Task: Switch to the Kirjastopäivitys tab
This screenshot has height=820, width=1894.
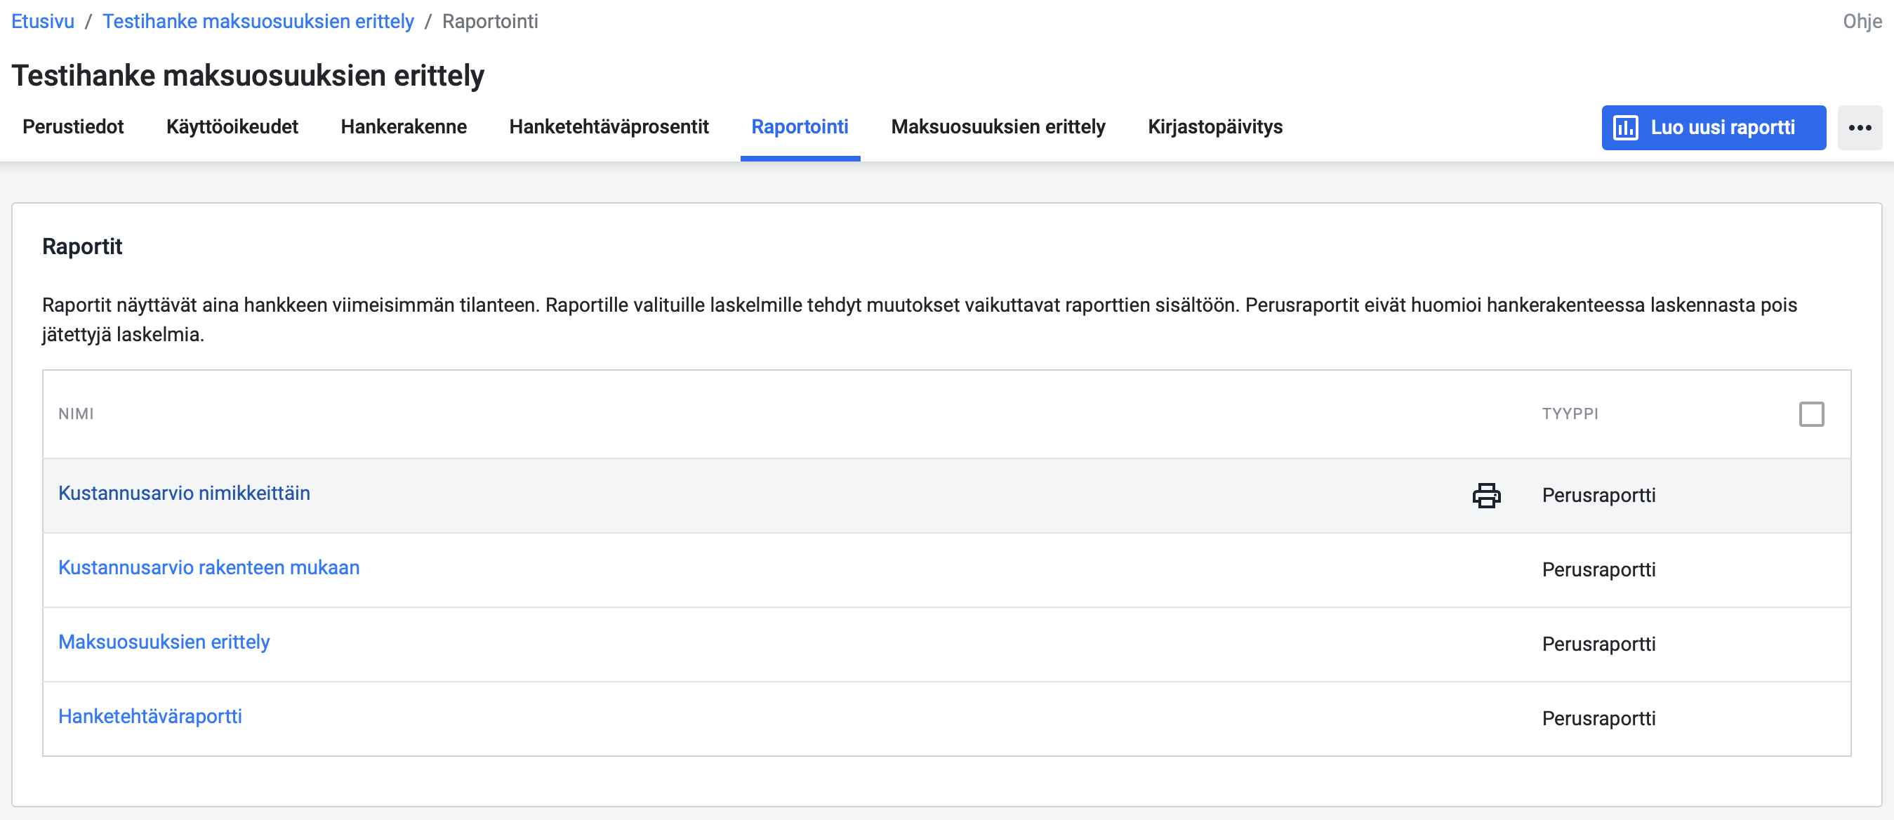Action: pyautogui.click(x=1214, y=126)
